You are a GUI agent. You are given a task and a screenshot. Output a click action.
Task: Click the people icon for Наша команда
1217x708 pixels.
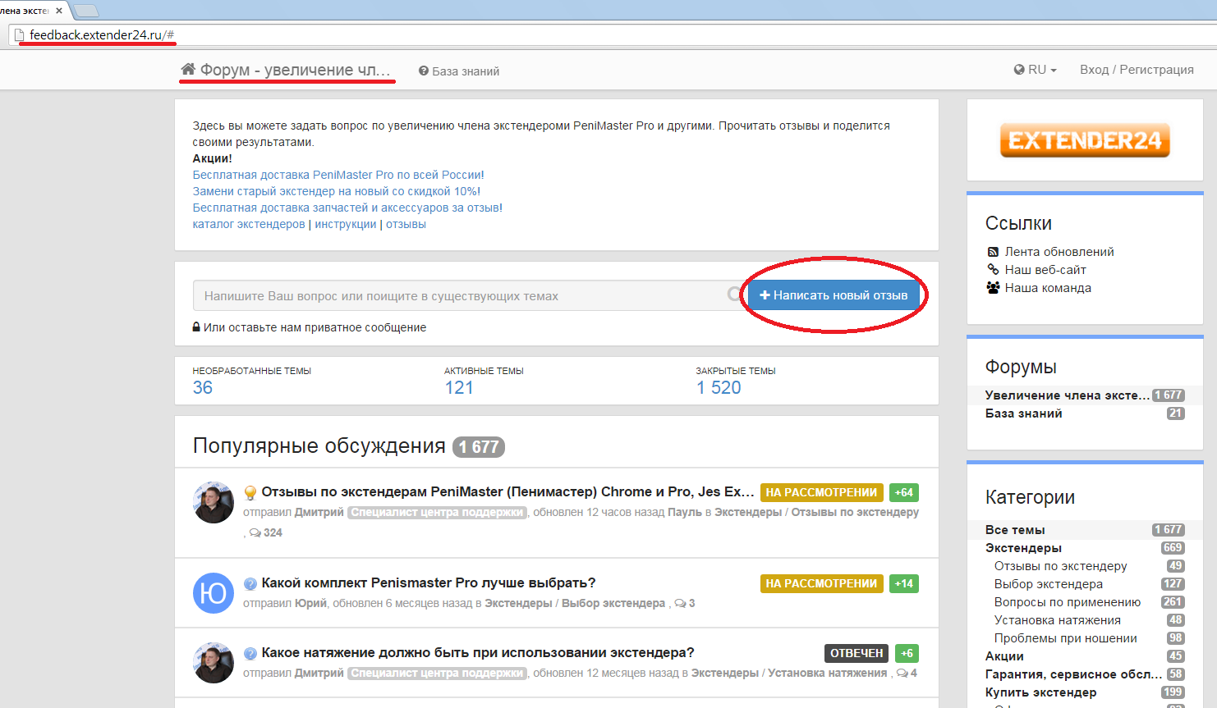[x=993, y=288]
